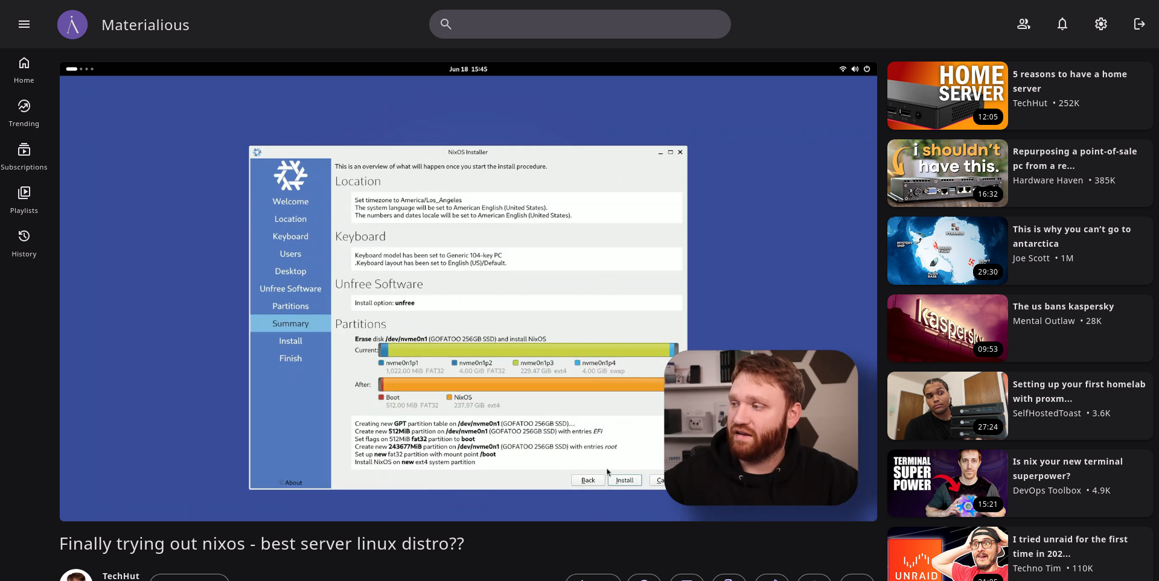Click TechHut channel avatar below the video

(x=76, y=576)
